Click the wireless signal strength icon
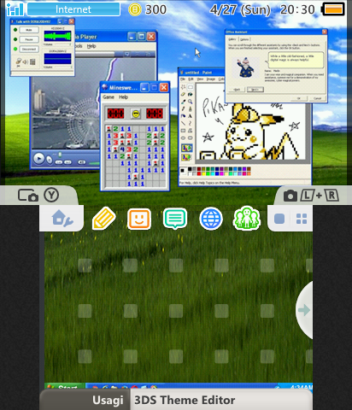Image resolution: width=352 pixels, height=410 pixels. [15, 9]
